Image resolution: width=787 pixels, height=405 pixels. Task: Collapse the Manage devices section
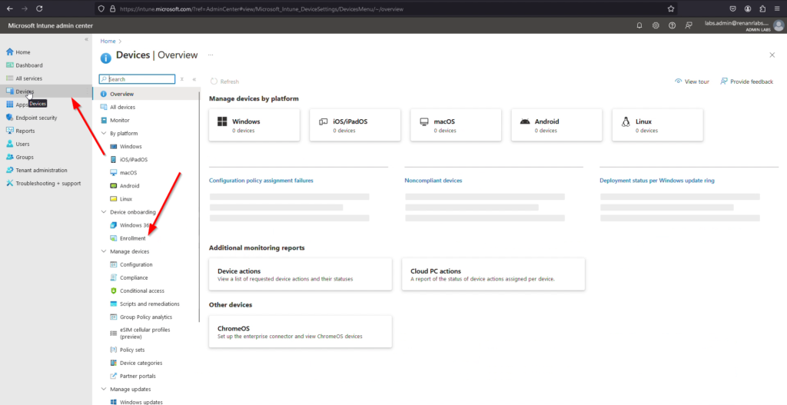[x=104, y=251]
